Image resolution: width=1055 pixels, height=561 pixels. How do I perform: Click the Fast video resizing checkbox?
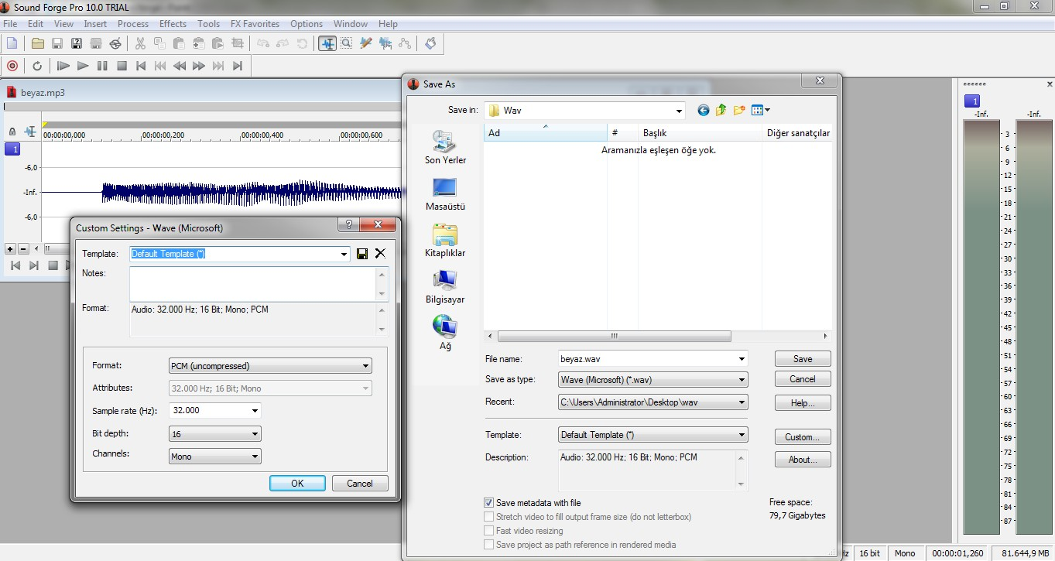pyautogui.click(x=488, y=531)
